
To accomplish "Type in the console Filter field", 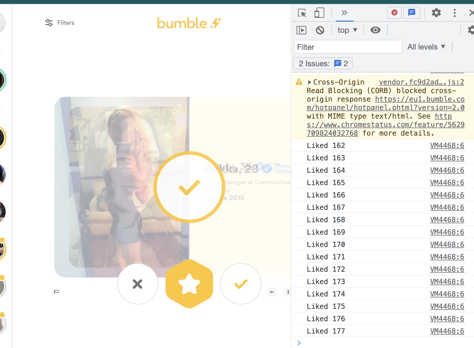I will click(x=348, y=47).
